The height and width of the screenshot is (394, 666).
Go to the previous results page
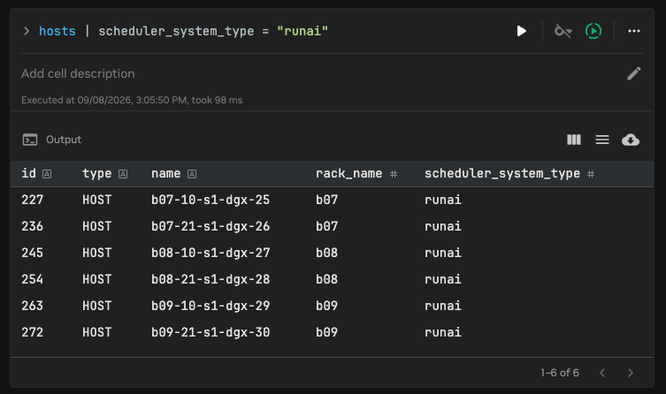602,373
